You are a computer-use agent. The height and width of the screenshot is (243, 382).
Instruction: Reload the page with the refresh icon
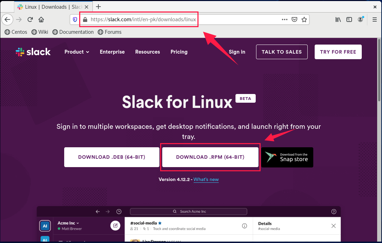(x=30, y=19)
